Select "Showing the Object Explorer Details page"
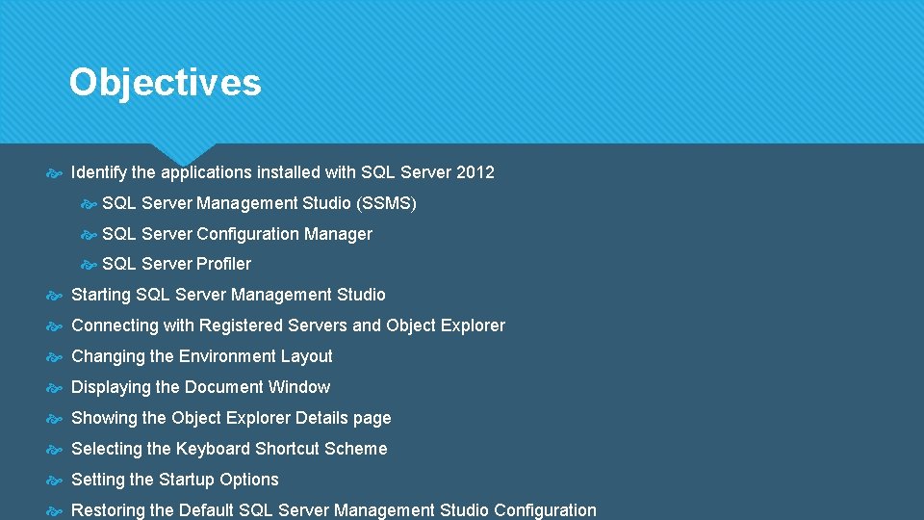924x520 pixels. pyautogui.click(x=231, y=418)
